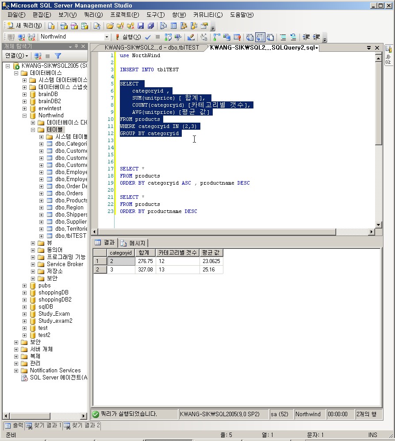This screenshot has width=395, height=441.
Task: Click the Uncomment Selected Lines icon
Action: click(x=293, y=37)
